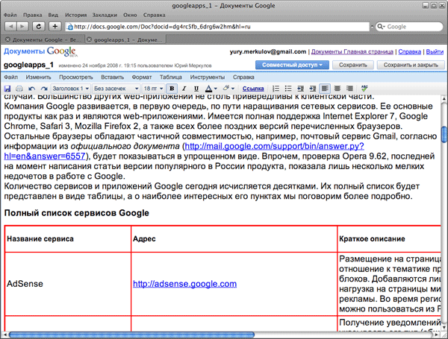
Task: Open browser История menu
Action: coord(75,15)
